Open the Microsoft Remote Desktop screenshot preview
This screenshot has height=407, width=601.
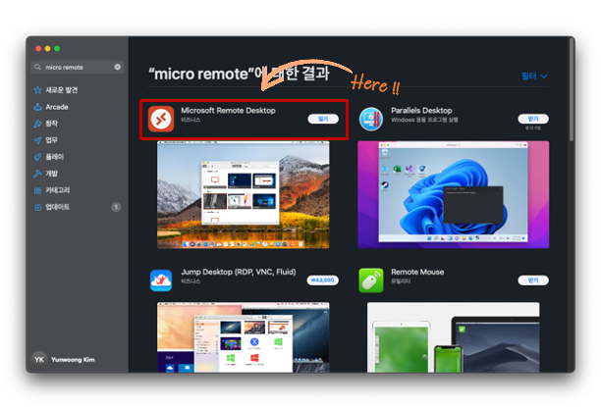point(243,194)
